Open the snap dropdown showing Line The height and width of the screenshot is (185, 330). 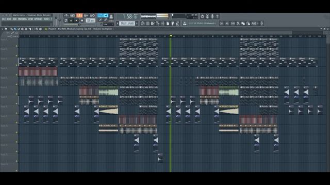[x=108, y=24]
